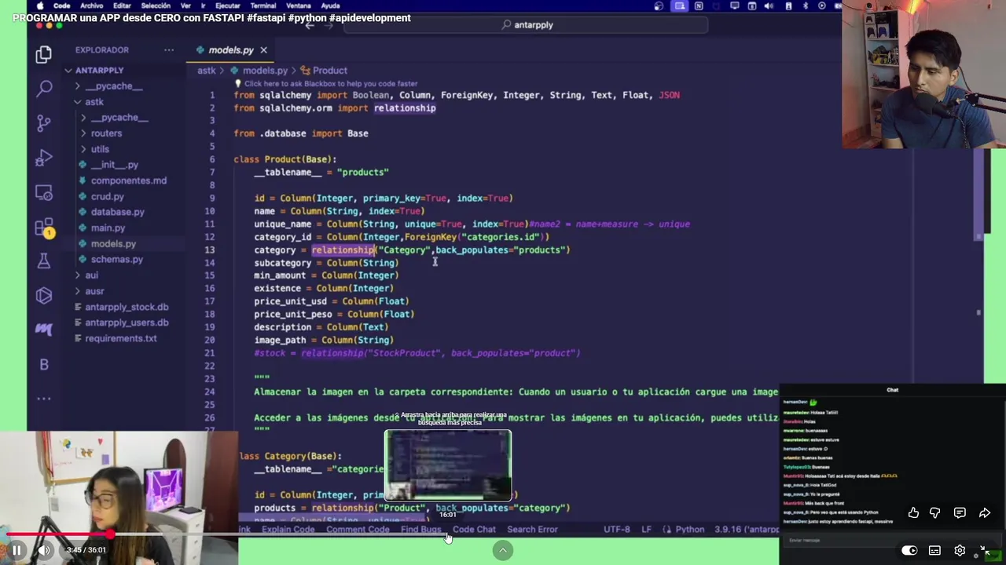Mute the video volume
The height and width of the screenshot is (565, 1006).
[45, 550]
